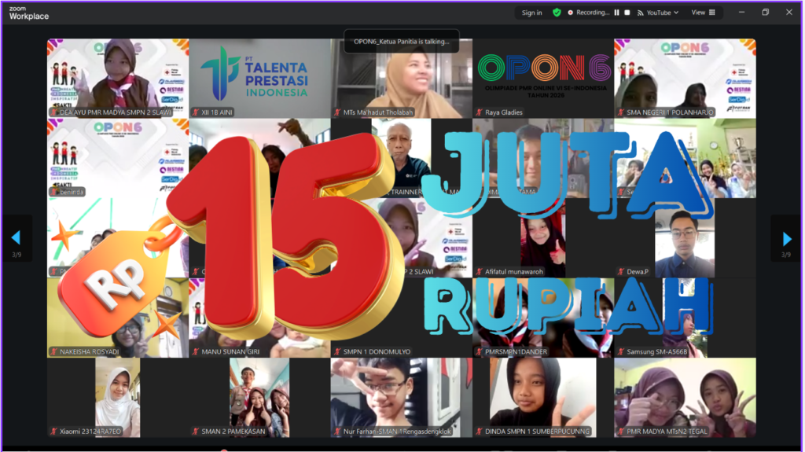Viewport: 805px width, 452px height.
Task: Go to previous participant page arrow
Action: point(16,238)
